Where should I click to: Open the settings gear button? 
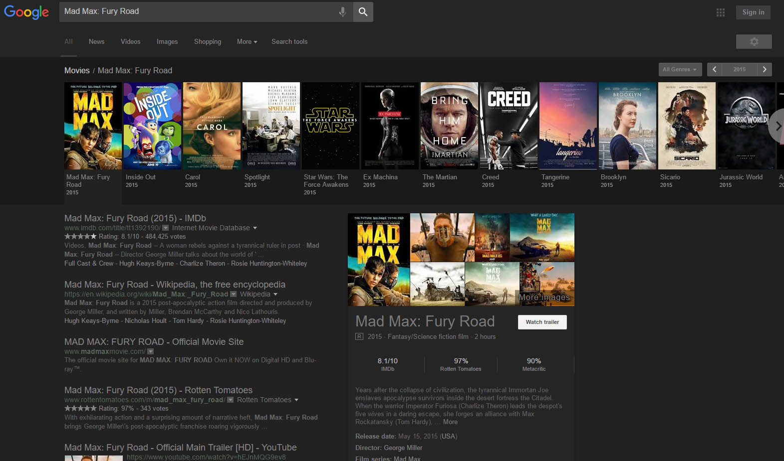pyautogui.click(x=754, y=41)
